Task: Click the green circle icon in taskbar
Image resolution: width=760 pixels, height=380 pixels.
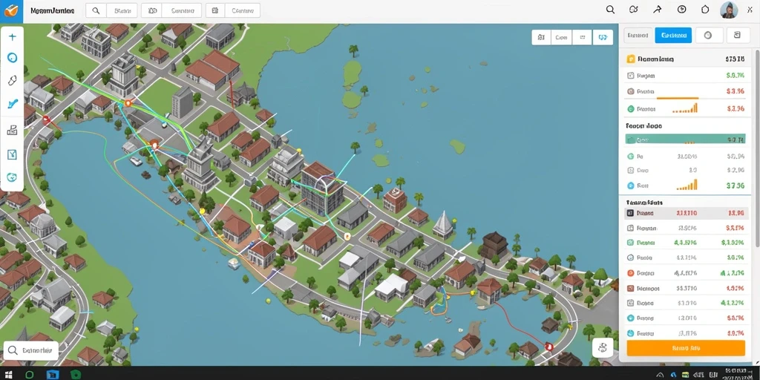Action: (29, 374)
